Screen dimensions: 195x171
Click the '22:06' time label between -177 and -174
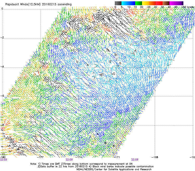[69, 160]
